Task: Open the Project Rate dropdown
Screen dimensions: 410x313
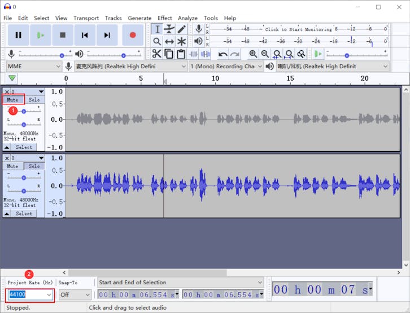Action: [49, 294]
